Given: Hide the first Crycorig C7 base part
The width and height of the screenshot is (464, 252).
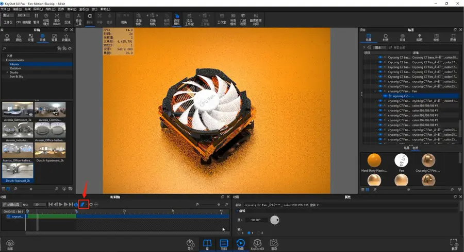Looking at the screenshot, I should click(x=380, y=58).
